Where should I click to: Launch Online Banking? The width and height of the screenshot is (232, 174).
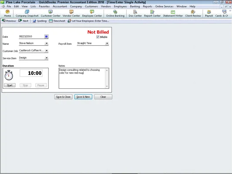[115, 13]
